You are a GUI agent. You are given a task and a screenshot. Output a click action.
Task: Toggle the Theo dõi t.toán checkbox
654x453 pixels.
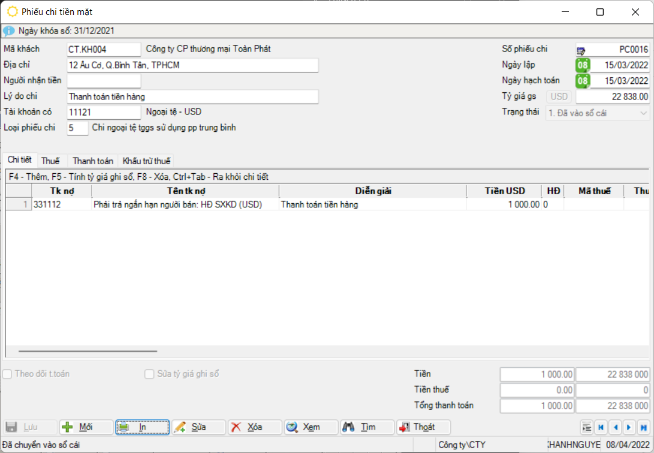click(x=8, y=375)
